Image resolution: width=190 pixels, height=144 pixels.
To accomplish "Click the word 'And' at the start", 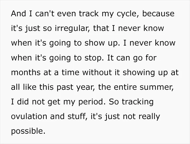I will 18,13.
